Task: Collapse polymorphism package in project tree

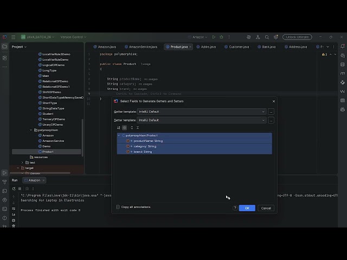Action: point(31,130)
